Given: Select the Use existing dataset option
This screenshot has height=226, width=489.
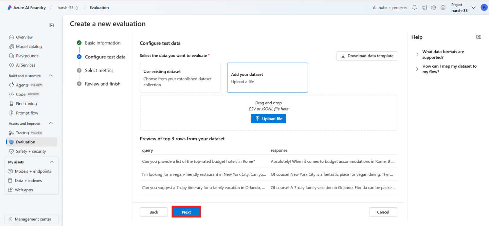Looking at the screenshot, I should pos(180,77).
